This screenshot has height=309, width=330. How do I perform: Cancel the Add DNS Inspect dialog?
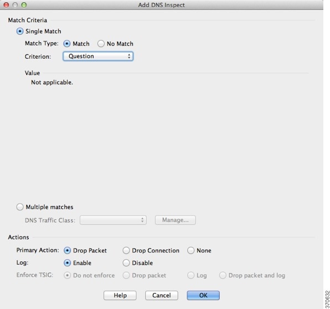click(x=162, y=295)
